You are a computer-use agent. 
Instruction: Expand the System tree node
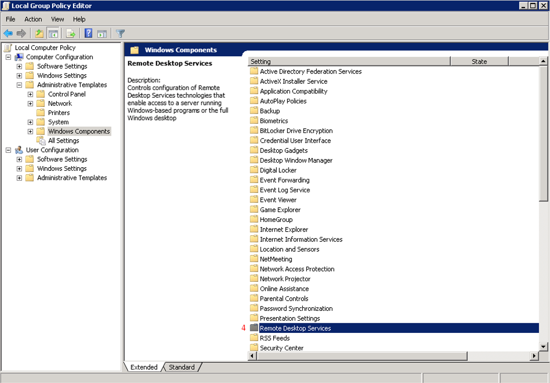pyautogui.click(x=30, y=122)
